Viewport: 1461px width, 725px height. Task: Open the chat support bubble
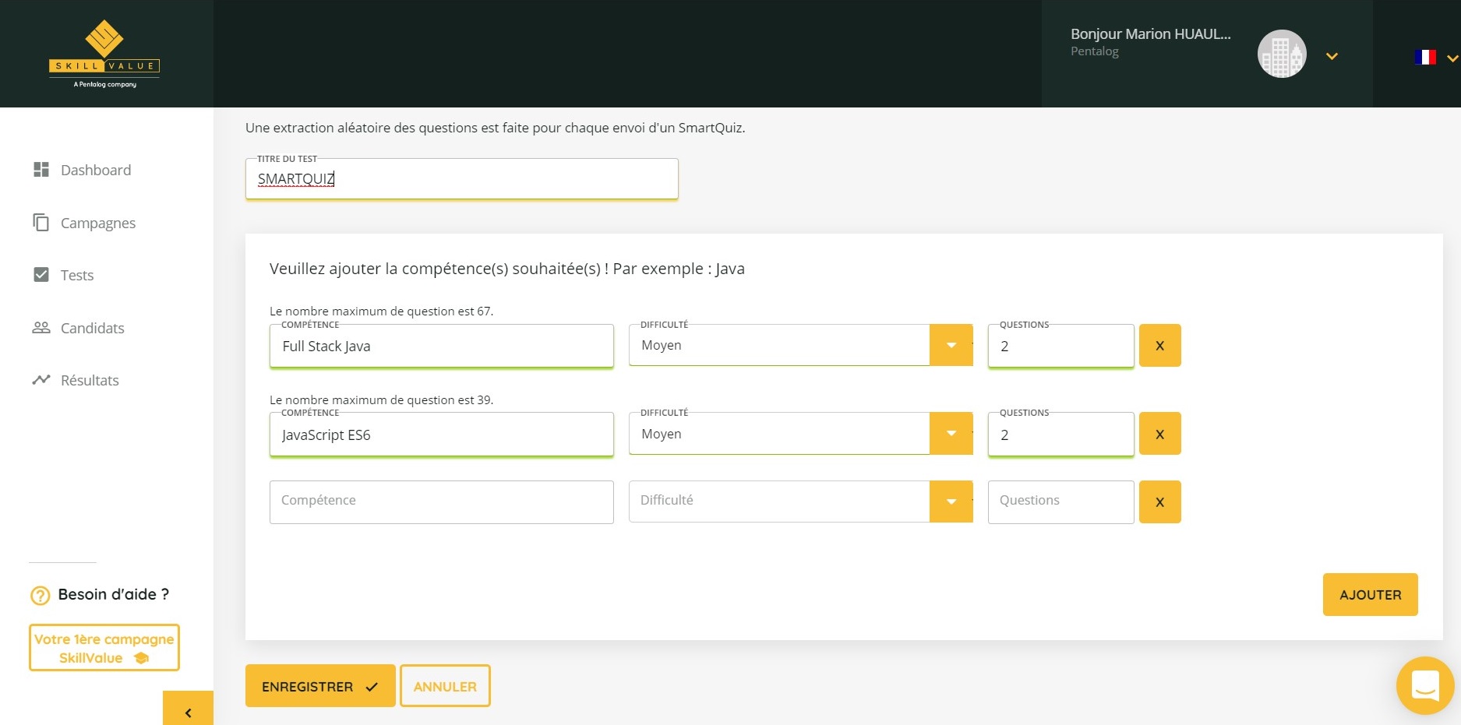[1424, 685]
